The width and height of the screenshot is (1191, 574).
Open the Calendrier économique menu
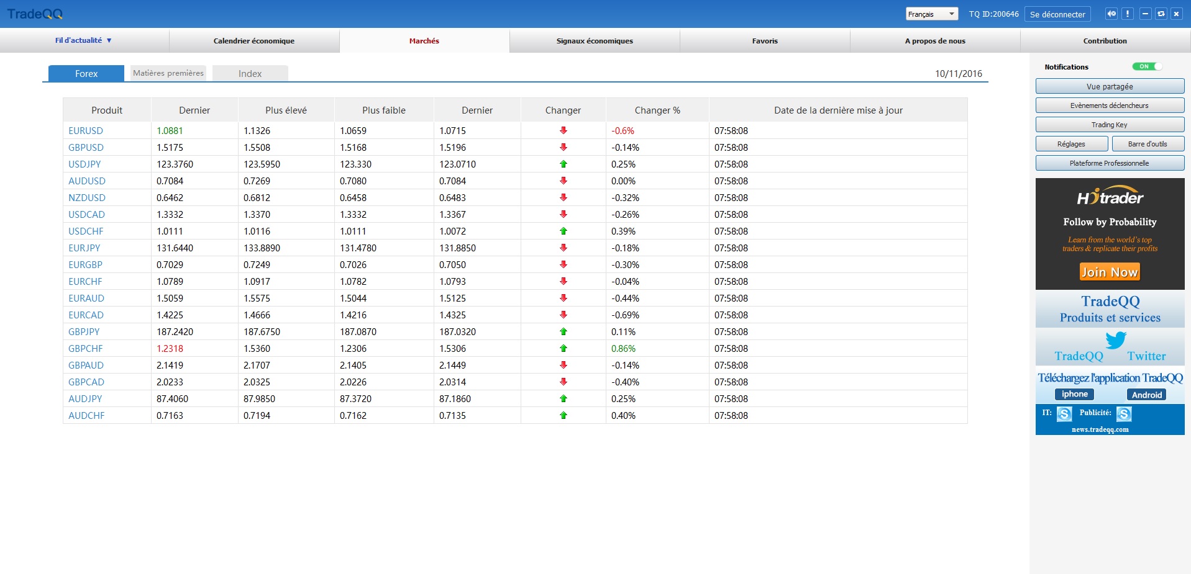coord(254,41)
